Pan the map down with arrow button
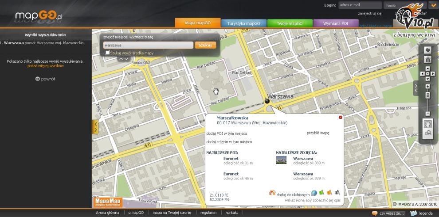Screen dimensions: 439x217 [x=427, y=79]
